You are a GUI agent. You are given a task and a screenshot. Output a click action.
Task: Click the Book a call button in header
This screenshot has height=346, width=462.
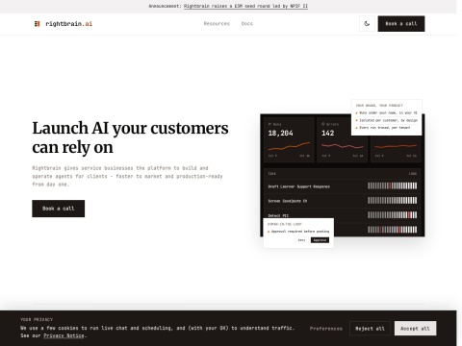(x=401, y=24)
